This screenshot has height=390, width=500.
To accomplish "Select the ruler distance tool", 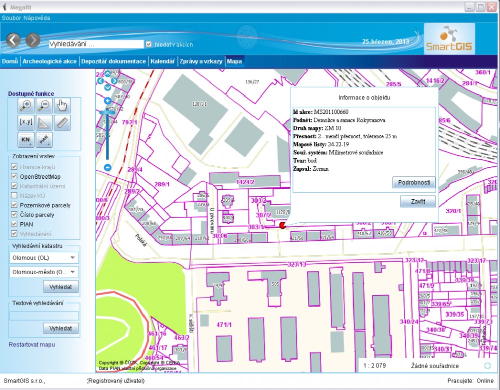I will 62,122.
